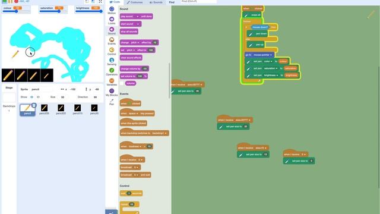Click the red stop button
The width and height of the screenshot is (380, 214).
tap(16, 1)
